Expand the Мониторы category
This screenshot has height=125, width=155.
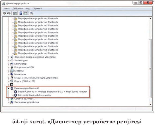(x=8, y=74)
